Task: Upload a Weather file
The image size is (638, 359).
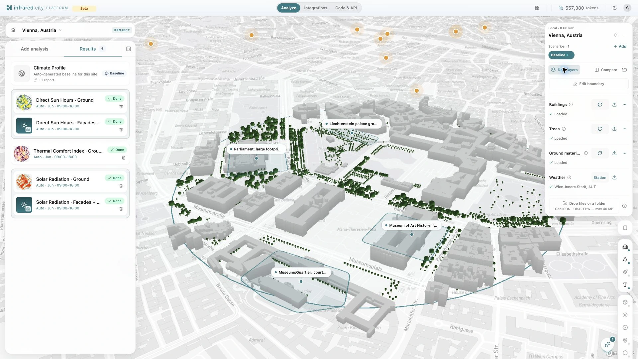Action: pos(614,178)
